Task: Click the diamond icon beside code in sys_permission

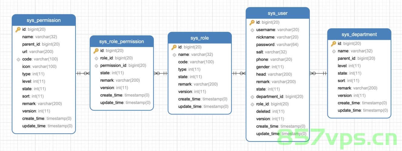Action: click(x=18, y=59)
